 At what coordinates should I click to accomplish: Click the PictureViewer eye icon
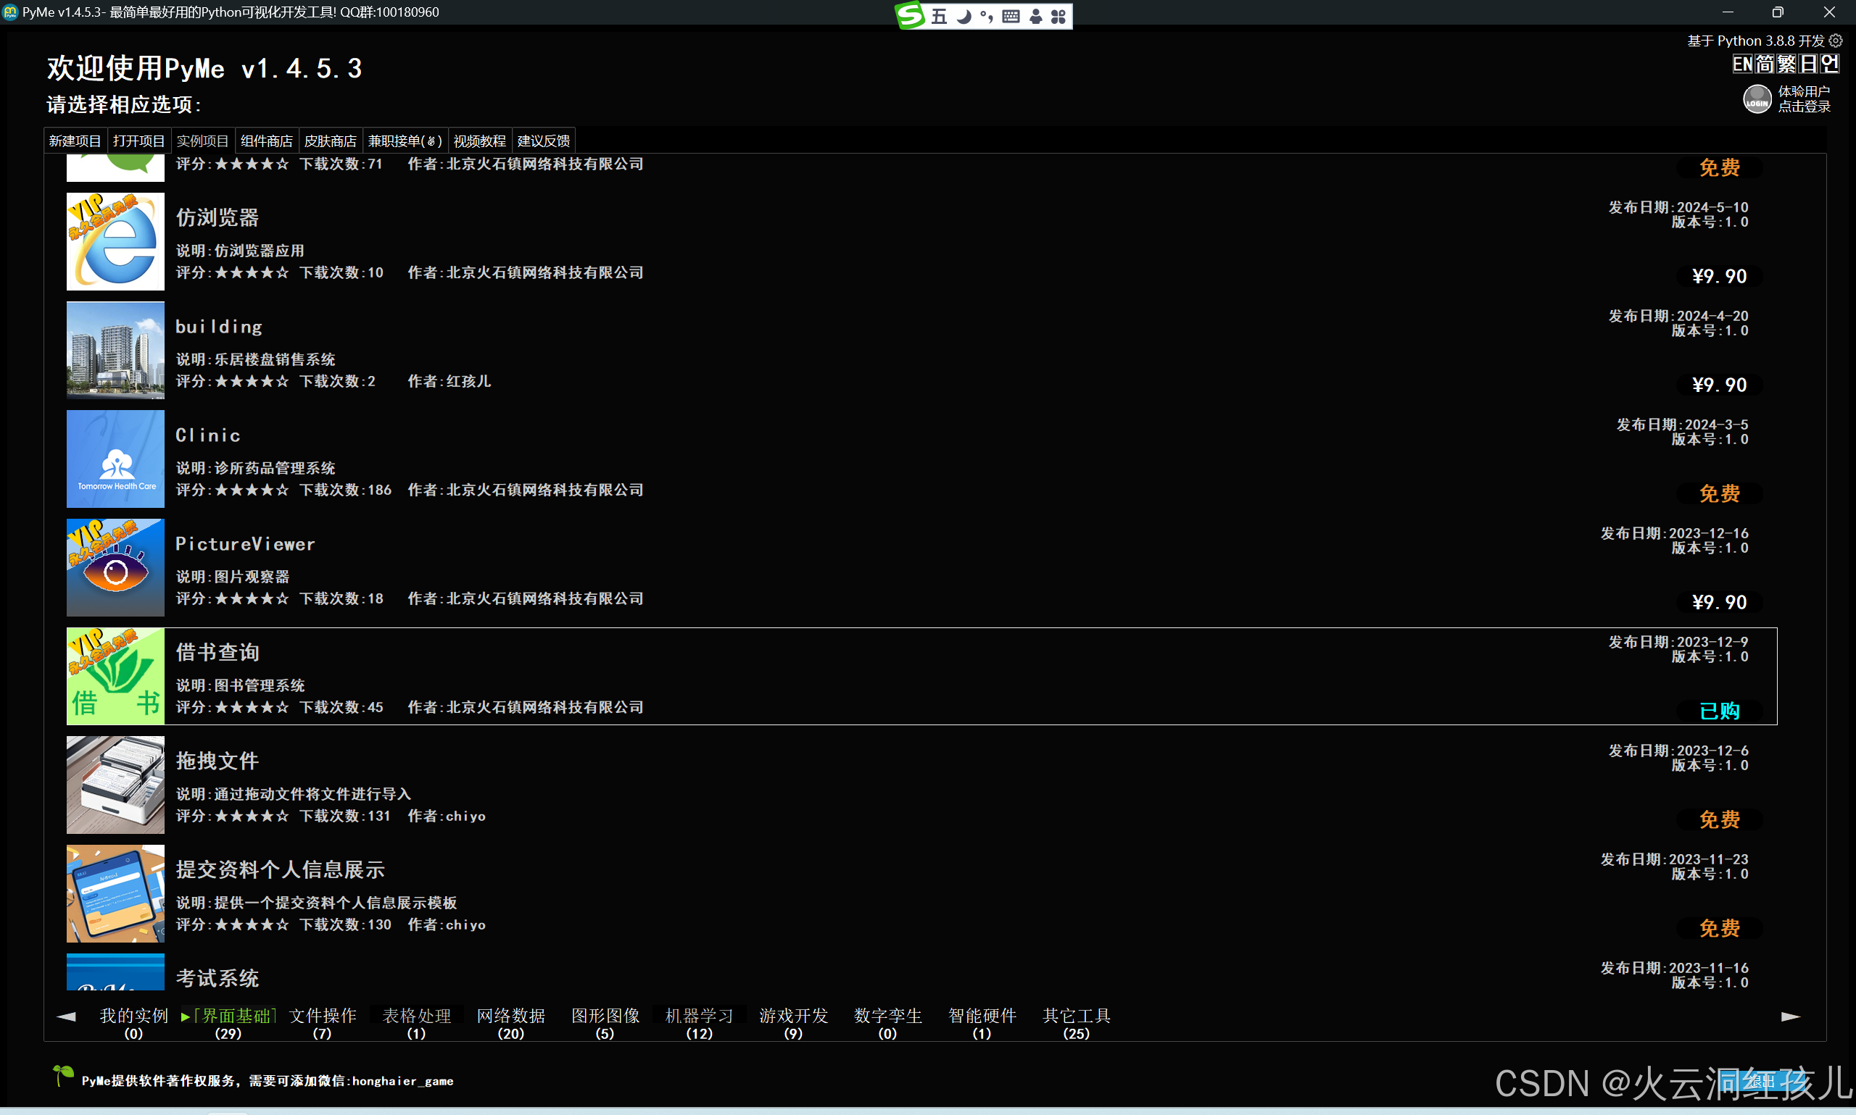point(115,568)
